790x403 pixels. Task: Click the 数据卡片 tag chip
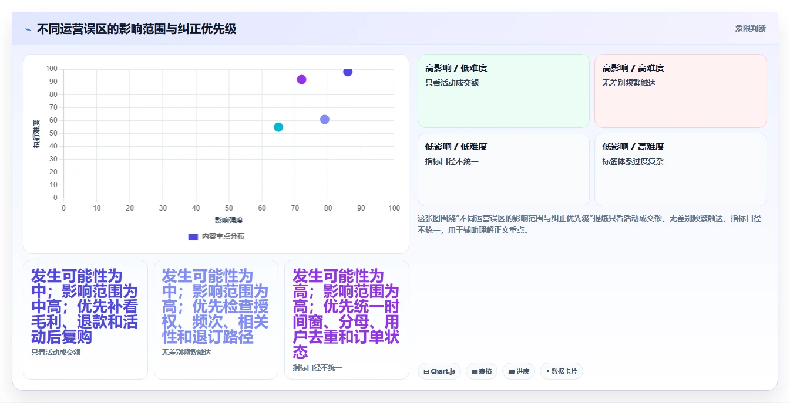point(562,371)
